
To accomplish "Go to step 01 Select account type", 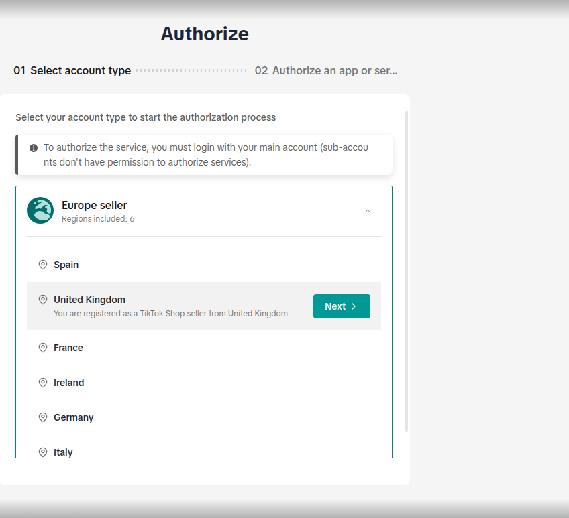I will 72,70.
